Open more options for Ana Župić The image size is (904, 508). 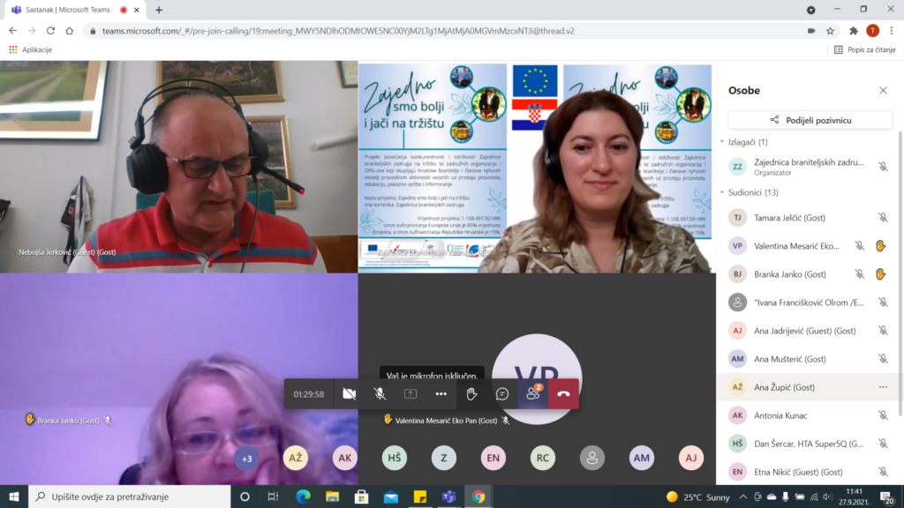coord(883,387)
